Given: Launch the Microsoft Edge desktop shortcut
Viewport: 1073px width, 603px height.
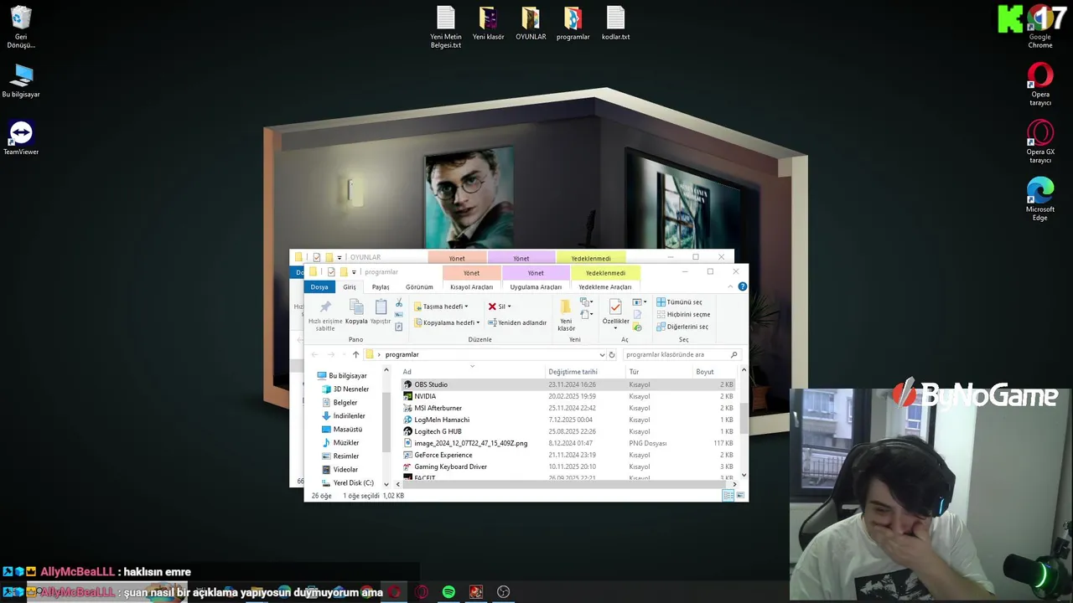Looking at the screenshot, I should (x=1040, y=199).
